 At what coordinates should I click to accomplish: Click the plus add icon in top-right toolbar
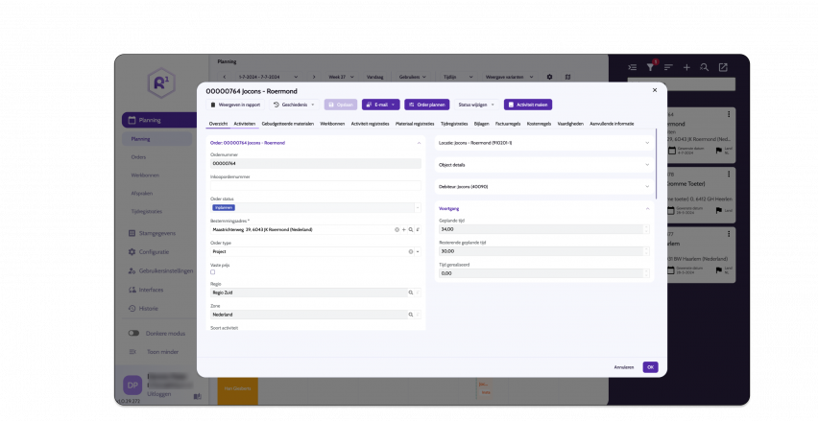pos(686,67)
